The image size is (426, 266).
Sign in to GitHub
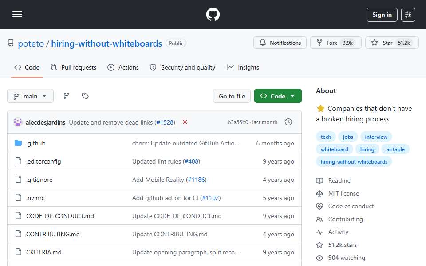382,15
